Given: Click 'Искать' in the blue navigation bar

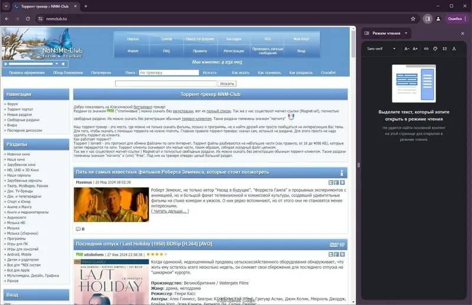Looking at the screenshot, I should [209, 73].
